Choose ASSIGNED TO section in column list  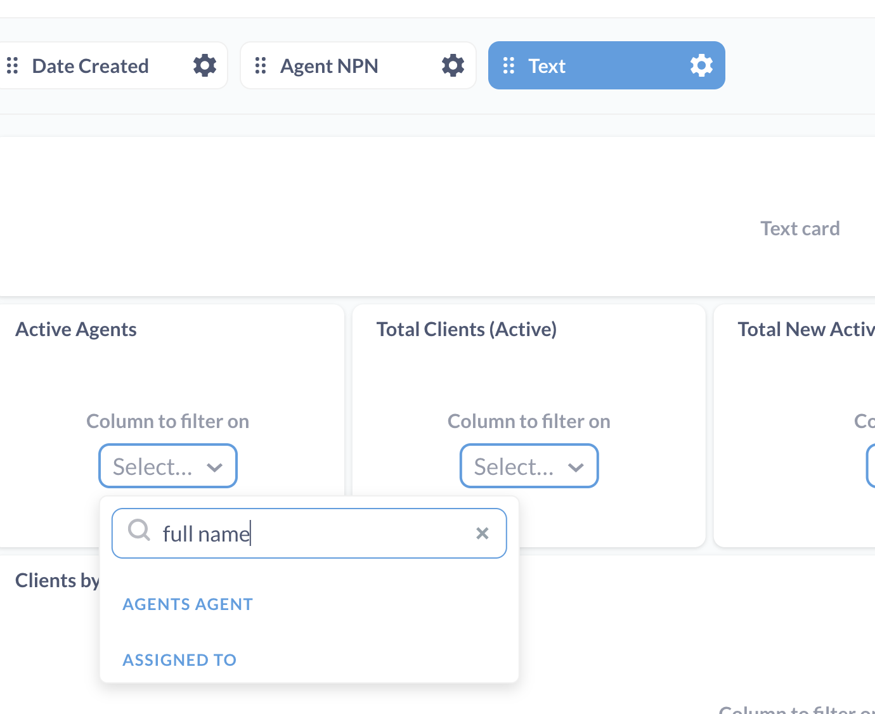pyautogui.click(x=179, y=660)
